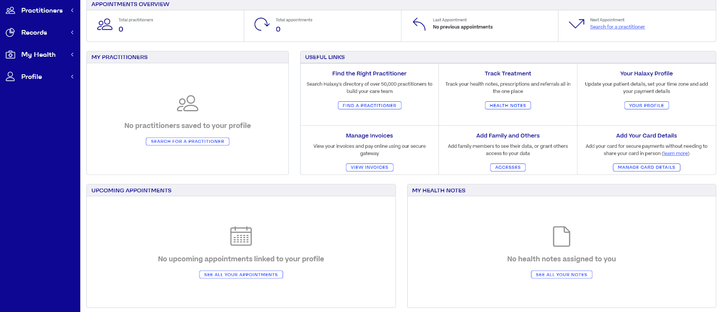
Task: Expand the Practitioners menu chevron
Action: click(x=72, y=10)
